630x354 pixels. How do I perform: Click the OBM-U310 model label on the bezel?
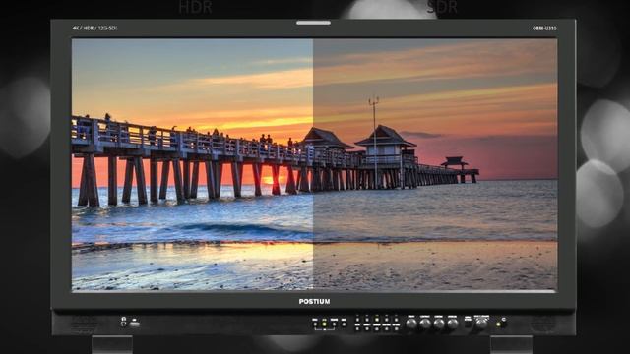pos(544,29)
